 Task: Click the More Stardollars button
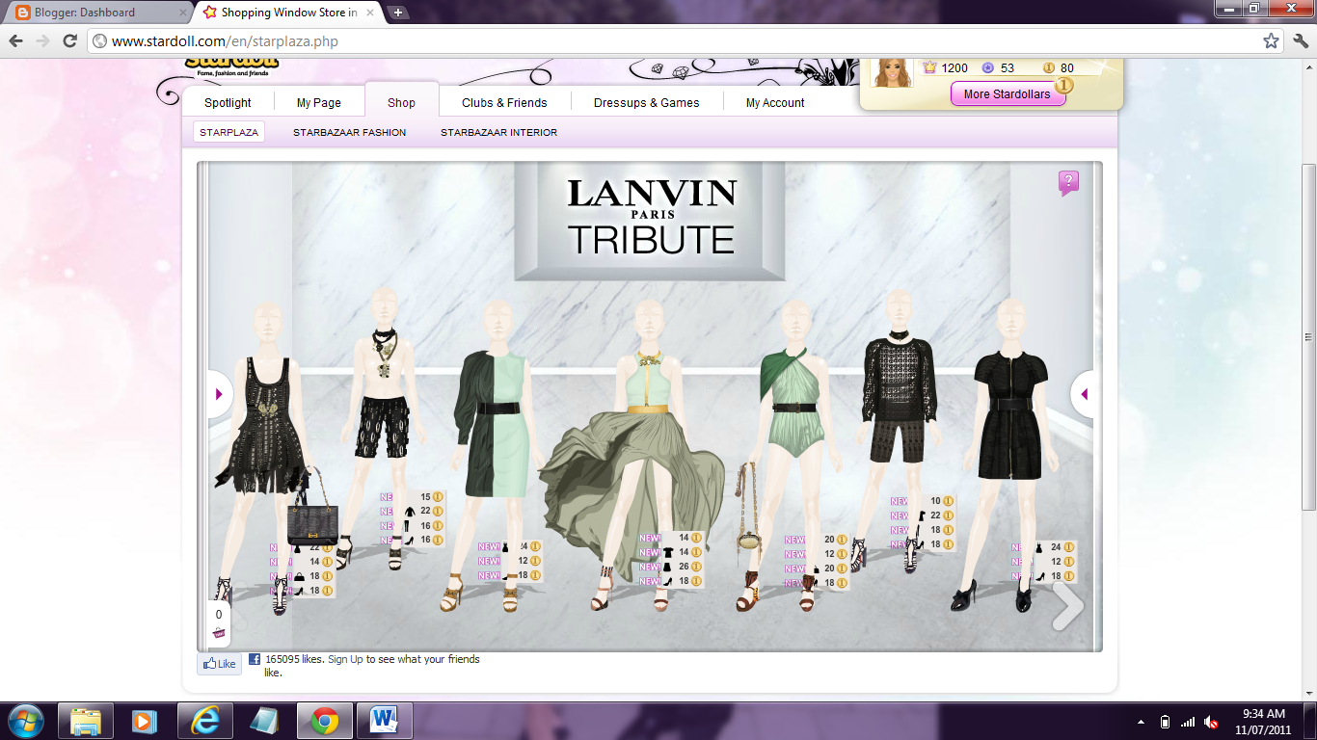(1008, 94)
